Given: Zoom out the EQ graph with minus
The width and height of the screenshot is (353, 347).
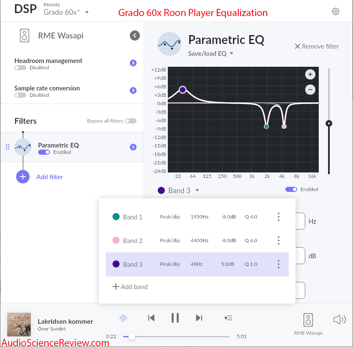Looking at the screenshot, I should tap(310, 90).
